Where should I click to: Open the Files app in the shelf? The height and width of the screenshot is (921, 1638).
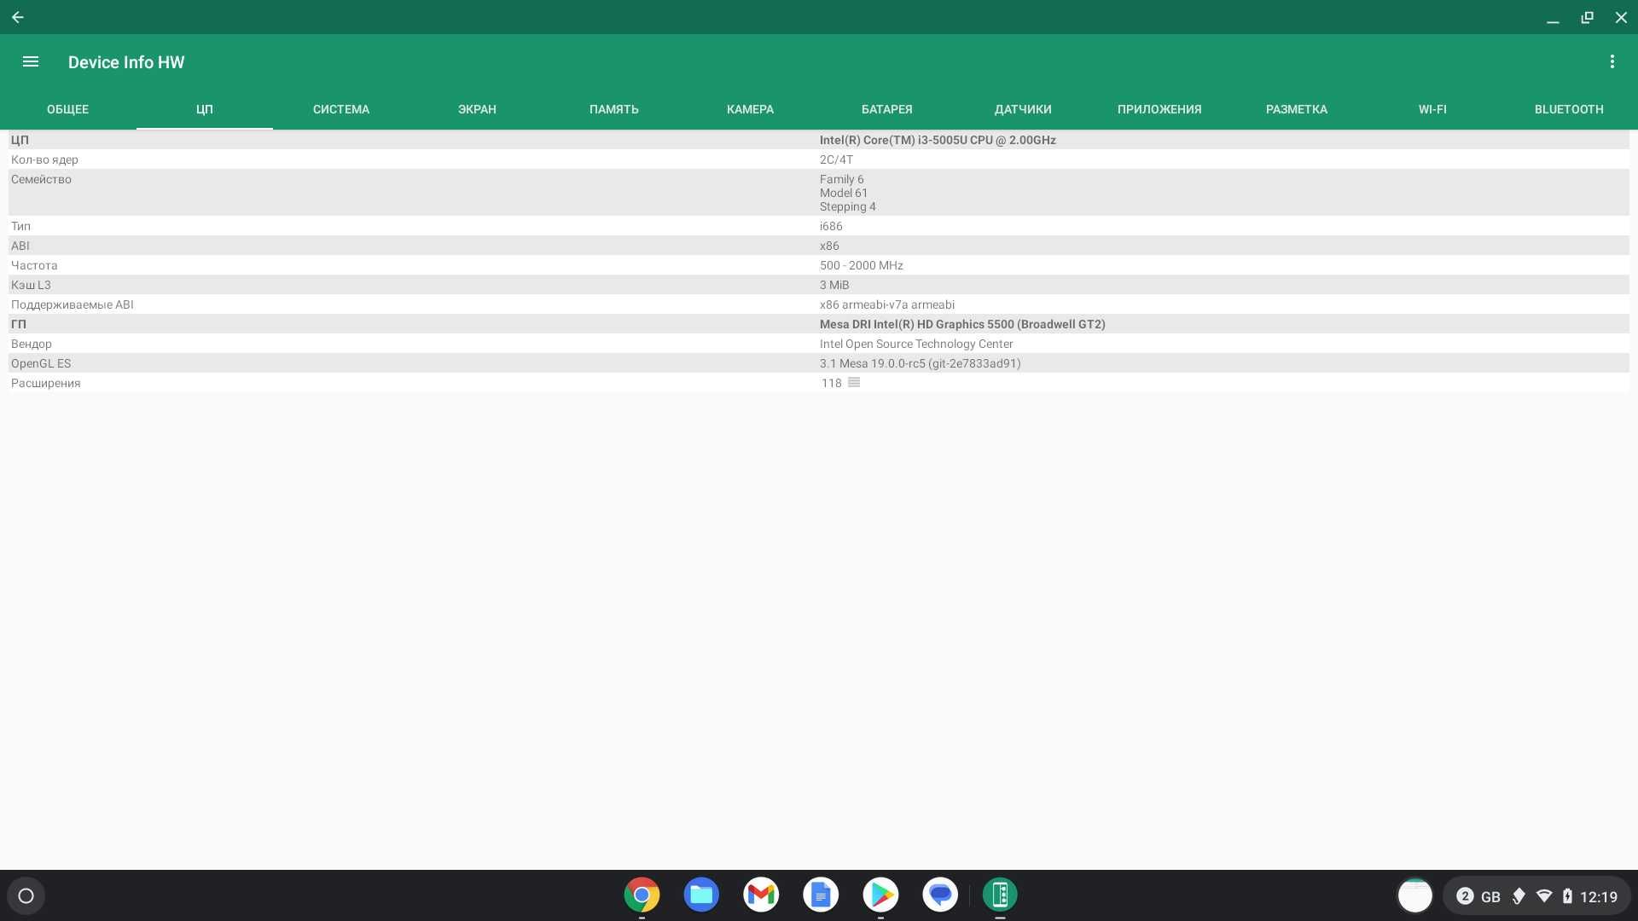pyautogui.click(x=701, y=895)
